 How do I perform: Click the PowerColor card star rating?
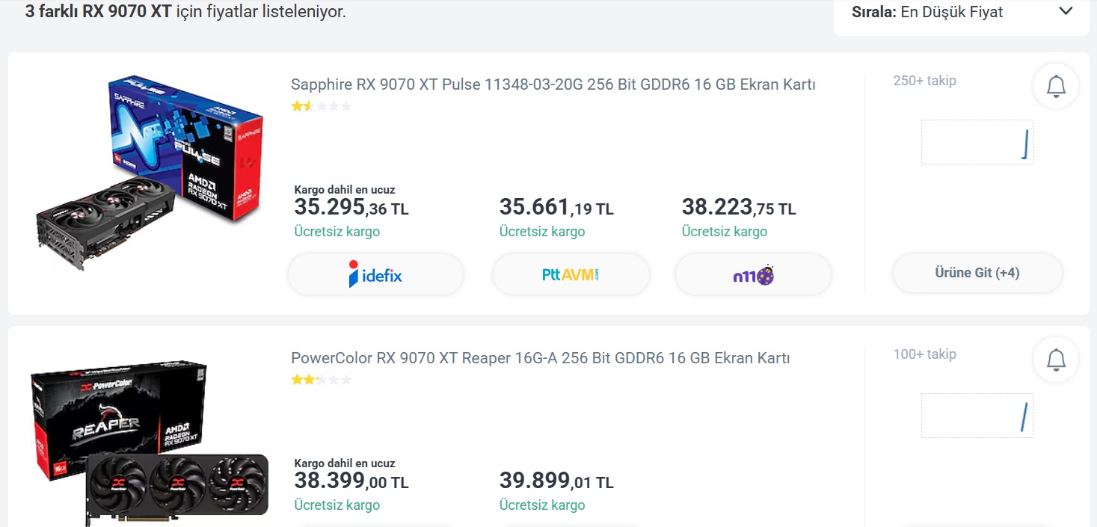click(322, 380)
